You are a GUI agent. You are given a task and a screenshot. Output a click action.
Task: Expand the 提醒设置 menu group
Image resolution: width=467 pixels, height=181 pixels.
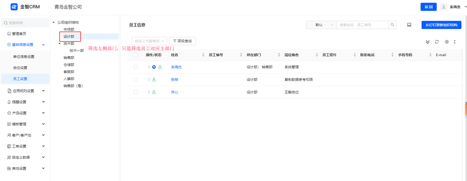coord(43,102)
